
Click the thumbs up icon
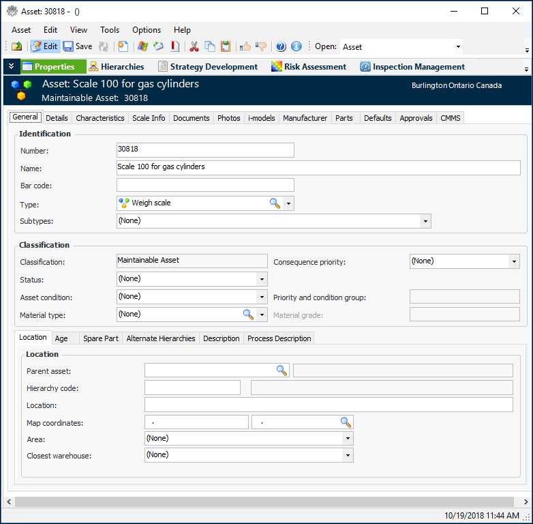(x=245, y=46)
